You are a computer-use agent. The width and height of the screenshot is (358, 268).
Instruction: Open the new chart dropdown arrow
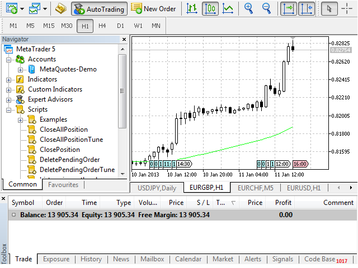pyautogui.click(x=22, y=8)
